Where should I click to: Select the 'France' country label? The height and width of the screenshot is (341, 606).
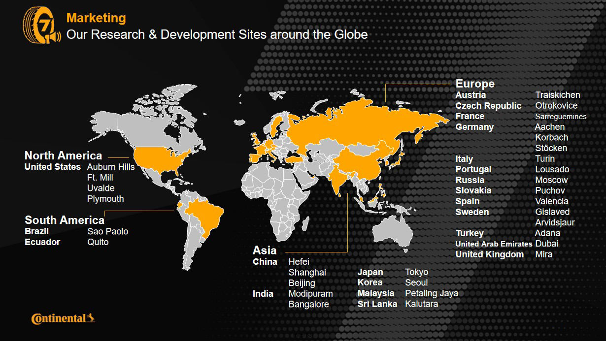470,116
